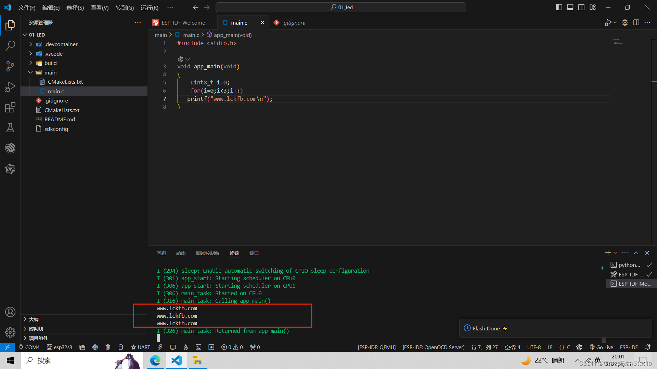
Task: Click the build, flash and monitor flame icon
Action: coord(185,347)
